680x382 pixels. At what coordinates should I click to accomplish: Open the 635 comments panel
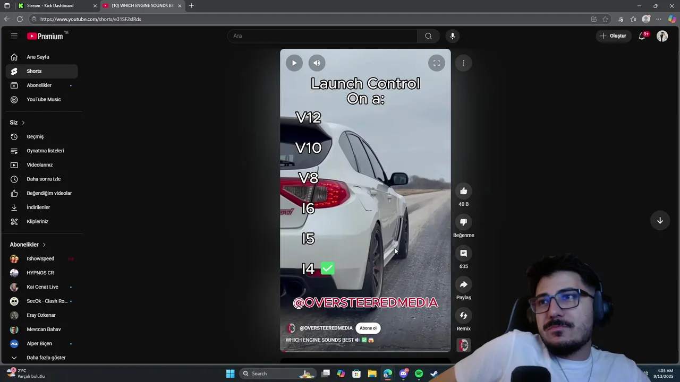coord(464,254)
